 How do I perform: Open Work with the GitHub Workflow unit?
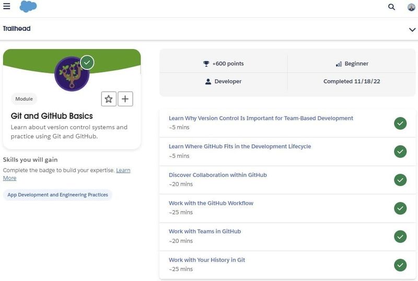(211, 203)
